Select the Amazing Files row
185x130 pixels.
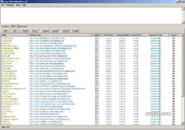click(x=91, y=51)
